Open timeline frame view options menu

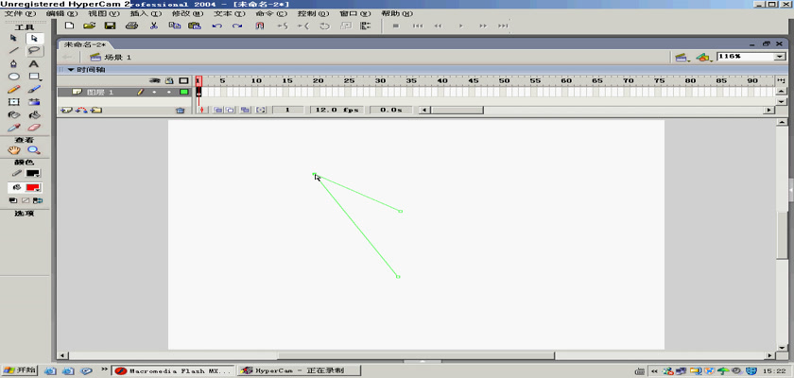[x=782, y=80]
